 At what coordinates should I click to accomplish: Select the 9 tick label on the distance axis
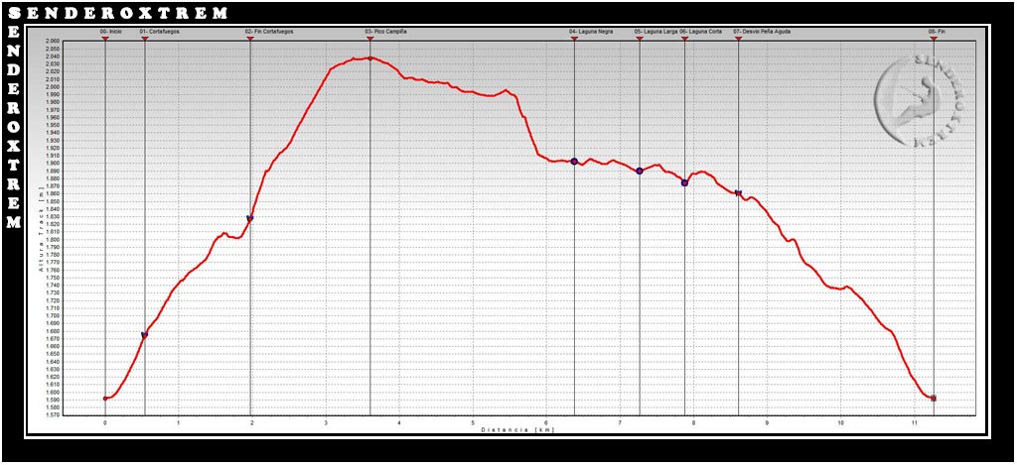click(768, 422)
